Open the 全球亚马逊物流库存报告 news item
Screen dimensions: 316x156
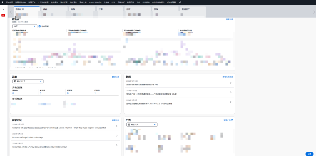tap(149, 104)
